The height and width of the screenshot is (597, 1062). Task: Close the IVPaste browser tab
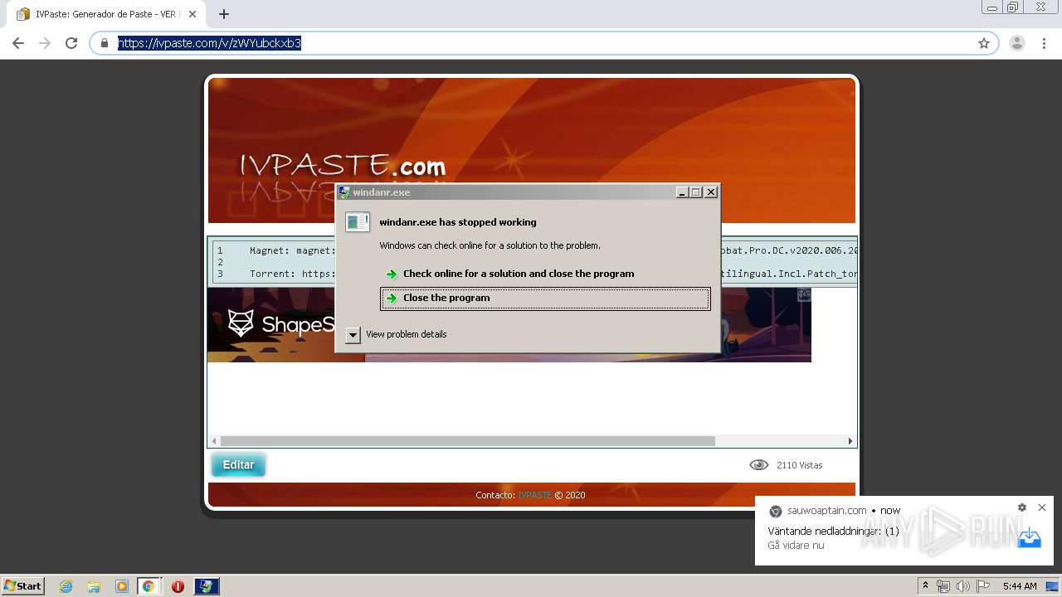click(192, 14)
